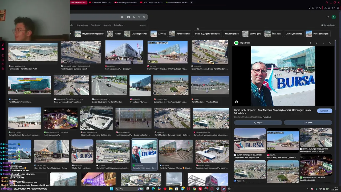Open related 'Dünya Mirası' Kent Meydanı'nda thumbnail
341x192 pixels.
point(250,140)
